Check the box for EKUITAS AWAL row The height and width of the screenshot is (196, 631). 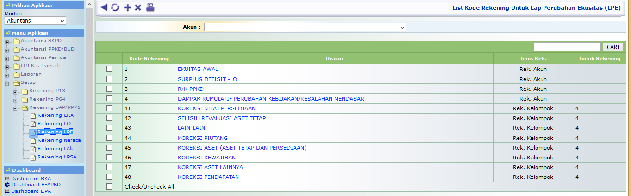(109, 69)
